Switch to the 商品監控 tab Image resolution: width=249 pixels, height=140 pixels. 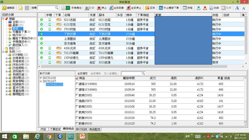point(95,129)
